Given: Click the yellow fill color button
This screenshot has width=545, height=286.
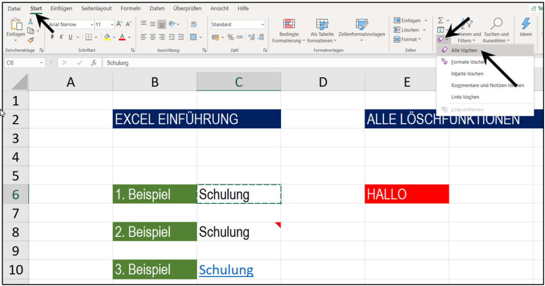Looking at the screenshot, I should pyautogui.click(x=107, y=37).
